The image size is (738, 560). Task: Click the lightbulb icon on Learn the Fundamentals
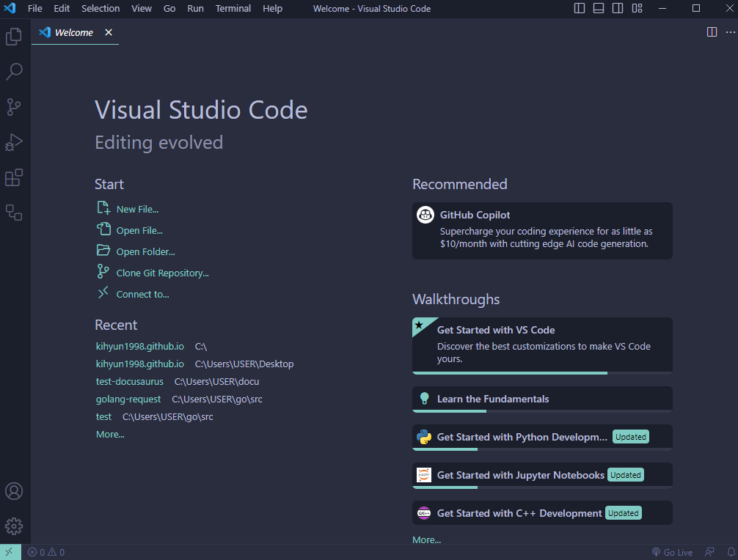pyautogui.click(x=424, y=398)
